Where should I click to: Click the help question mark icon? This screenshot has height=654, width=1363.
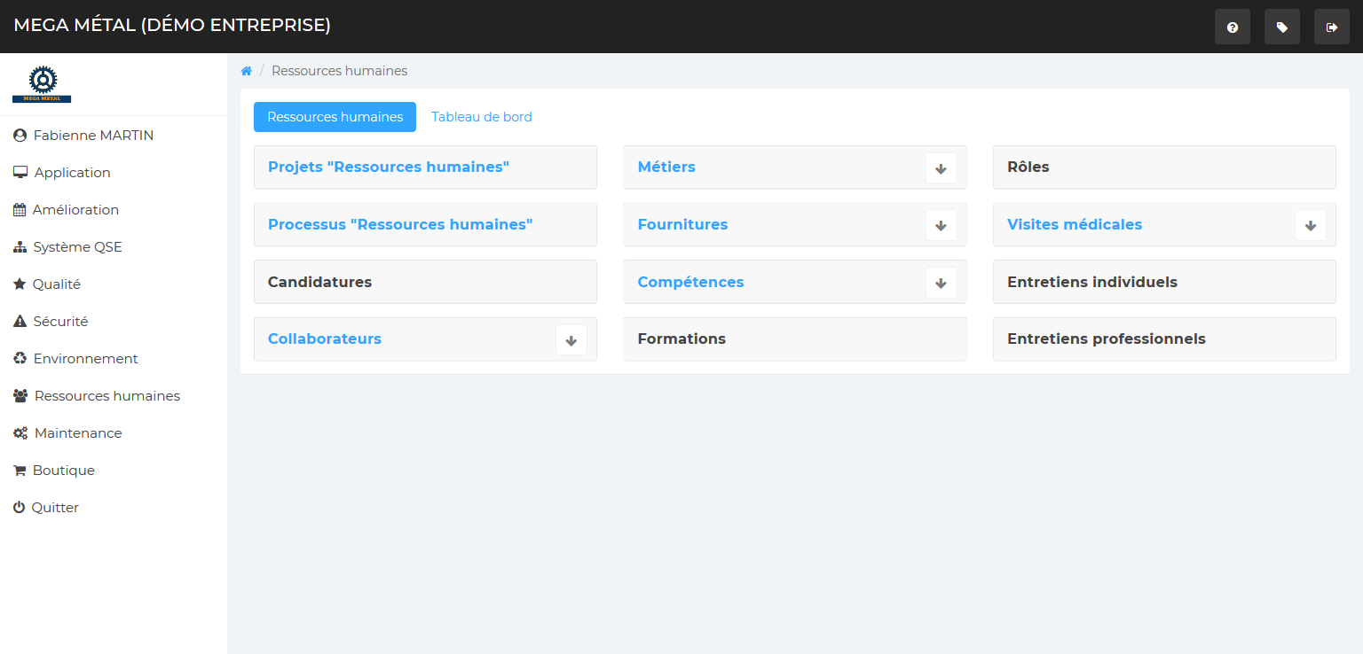[1232, 27]
